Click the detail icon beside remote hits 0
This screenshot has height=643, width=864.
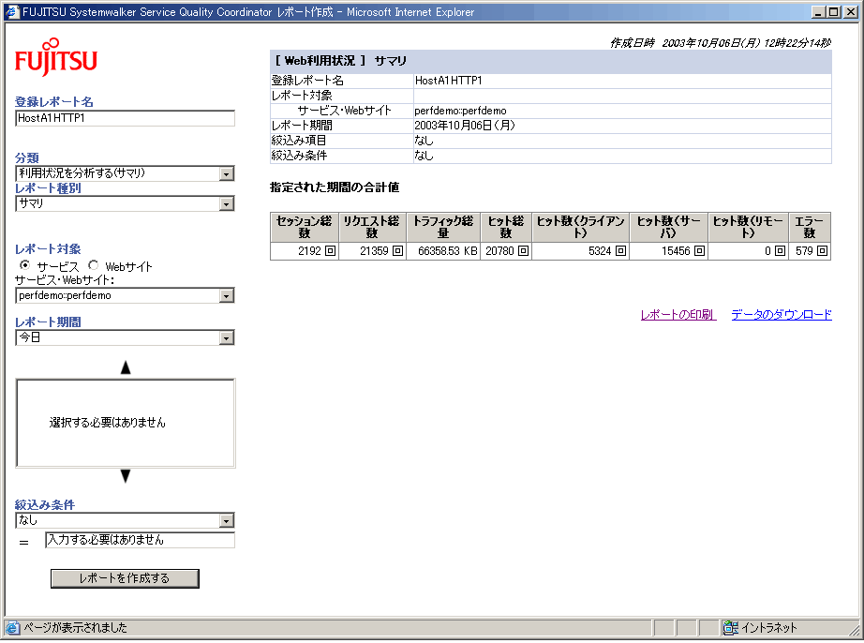point(780,251)
